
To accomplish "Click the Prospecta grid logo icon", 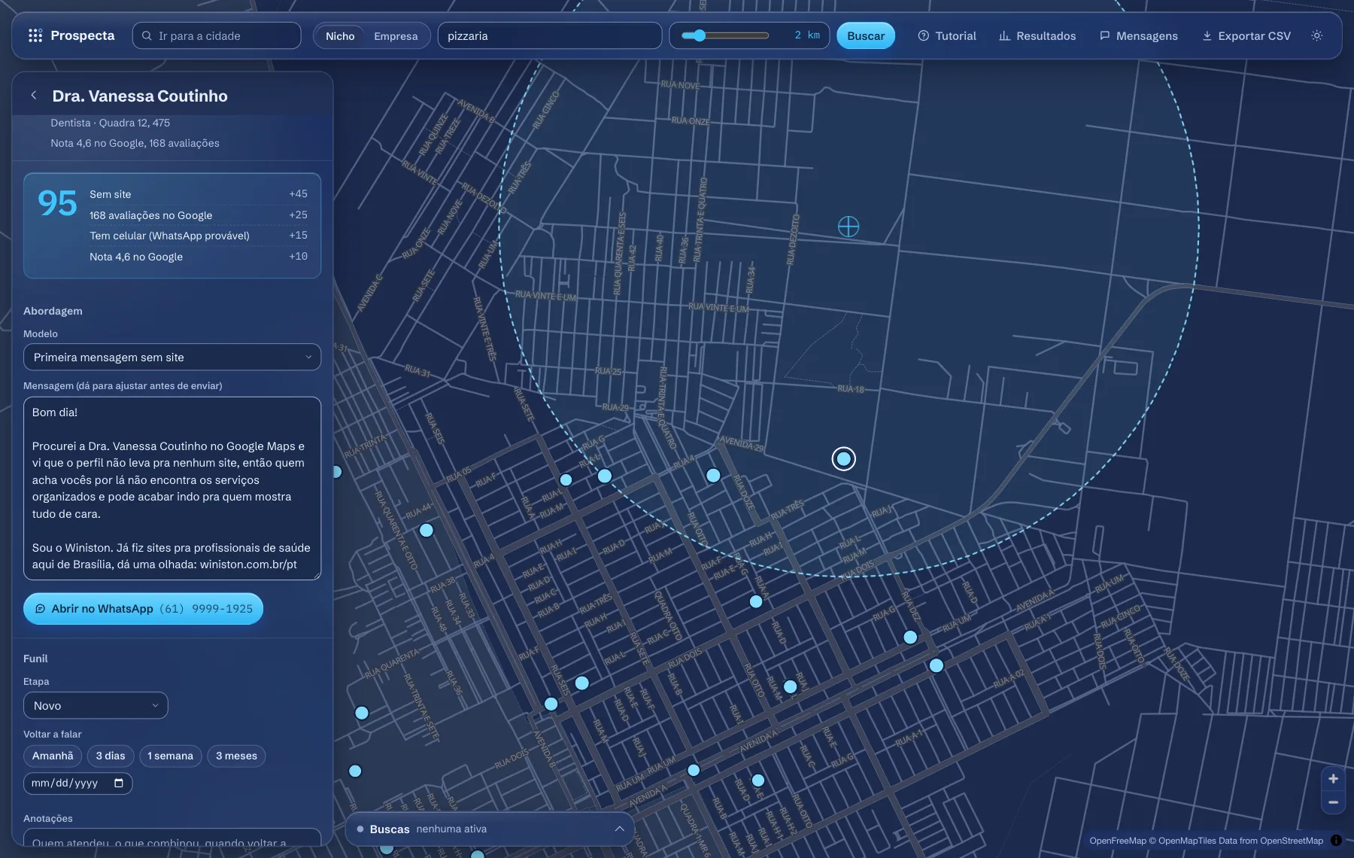I will click(35, 35).
